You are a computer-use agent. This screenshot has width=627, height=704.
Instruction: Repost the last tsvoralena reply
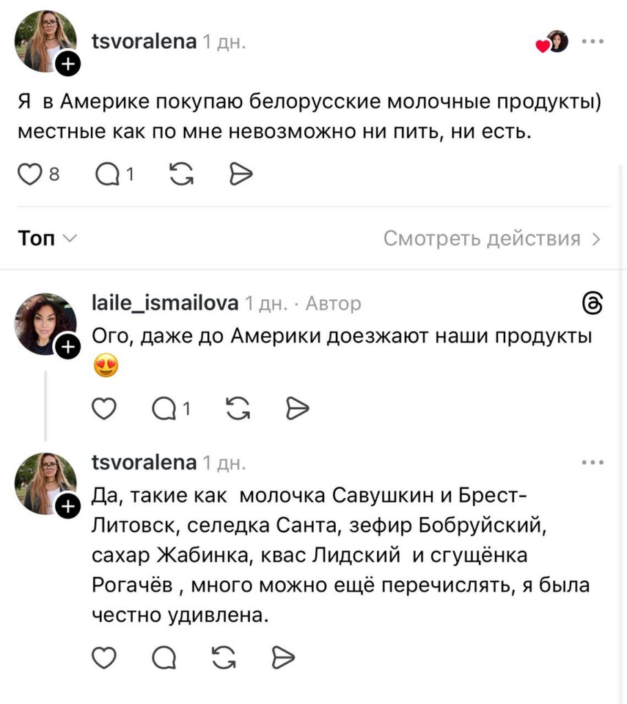click(222, 658)
